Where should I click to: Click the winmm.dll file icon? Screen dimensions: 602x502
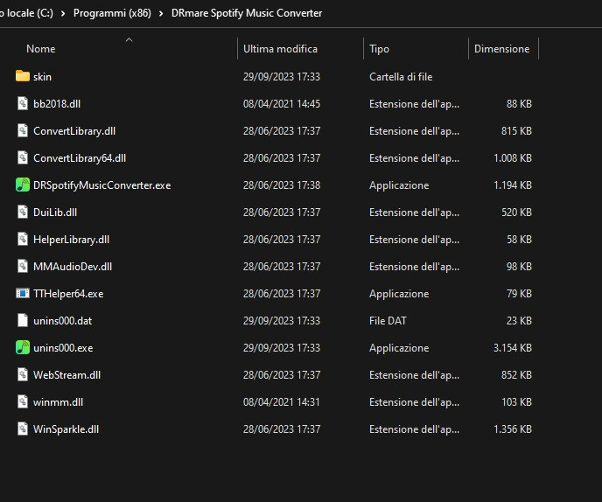(23, 401)
